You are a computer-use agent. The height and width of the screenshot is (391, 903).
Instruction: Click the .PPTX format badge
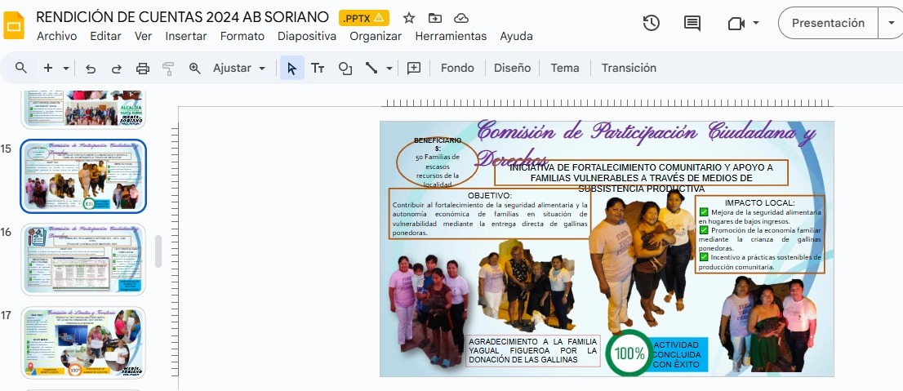point(364,18)
